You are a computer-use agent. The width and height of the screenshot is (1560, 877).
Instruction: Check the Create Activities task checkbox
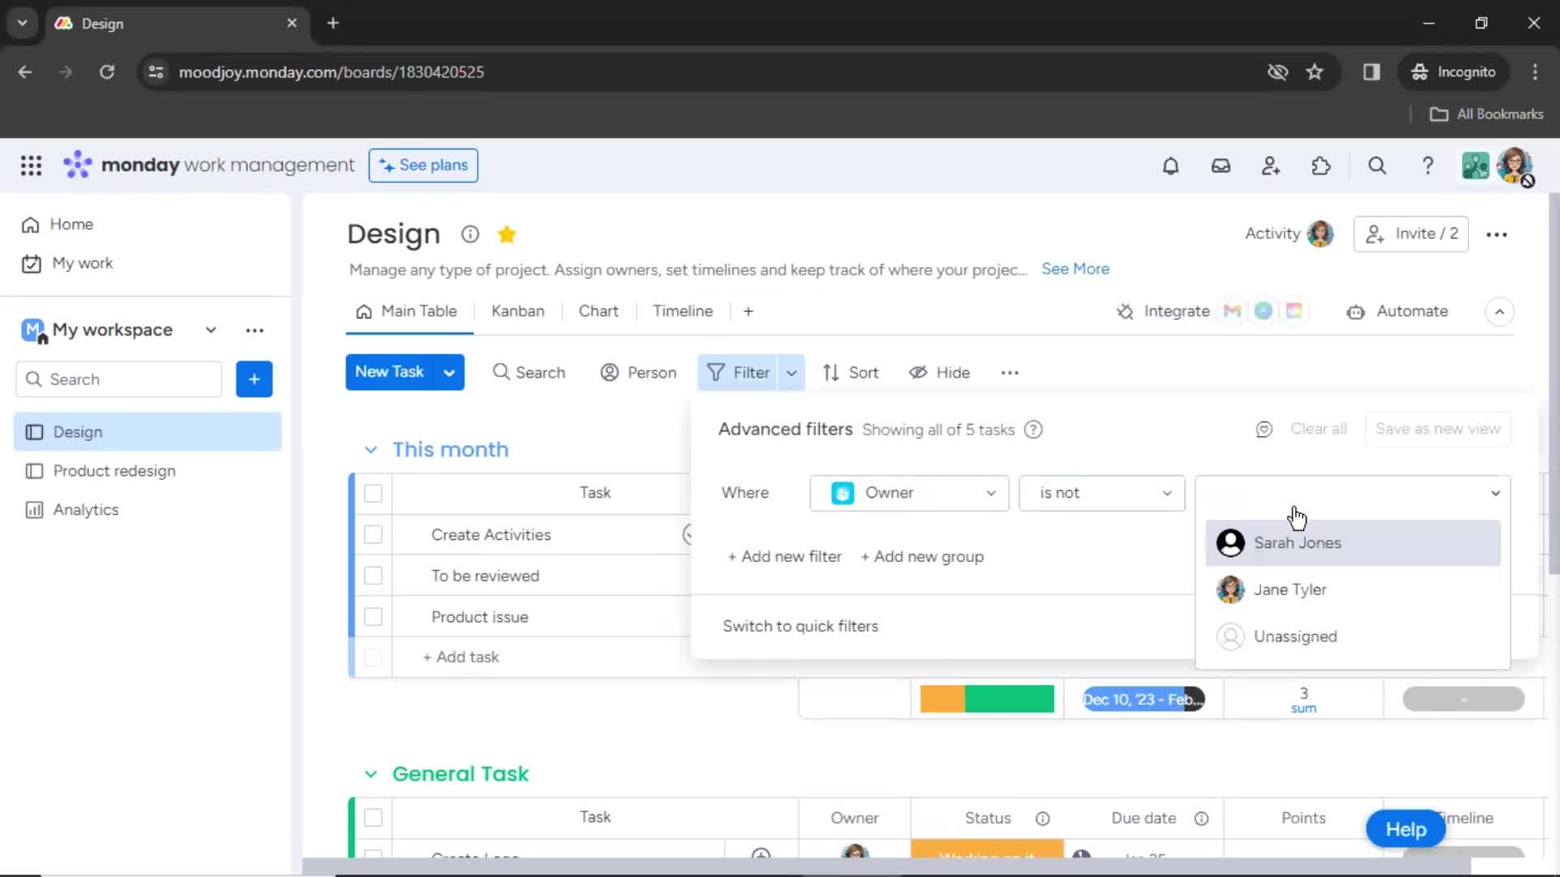(373, 535)
